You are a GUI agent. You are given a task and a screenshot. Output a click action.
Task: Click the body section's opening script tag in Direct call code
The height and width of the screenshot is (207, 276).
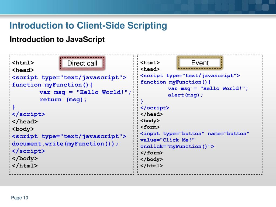(x=69, y=136)
